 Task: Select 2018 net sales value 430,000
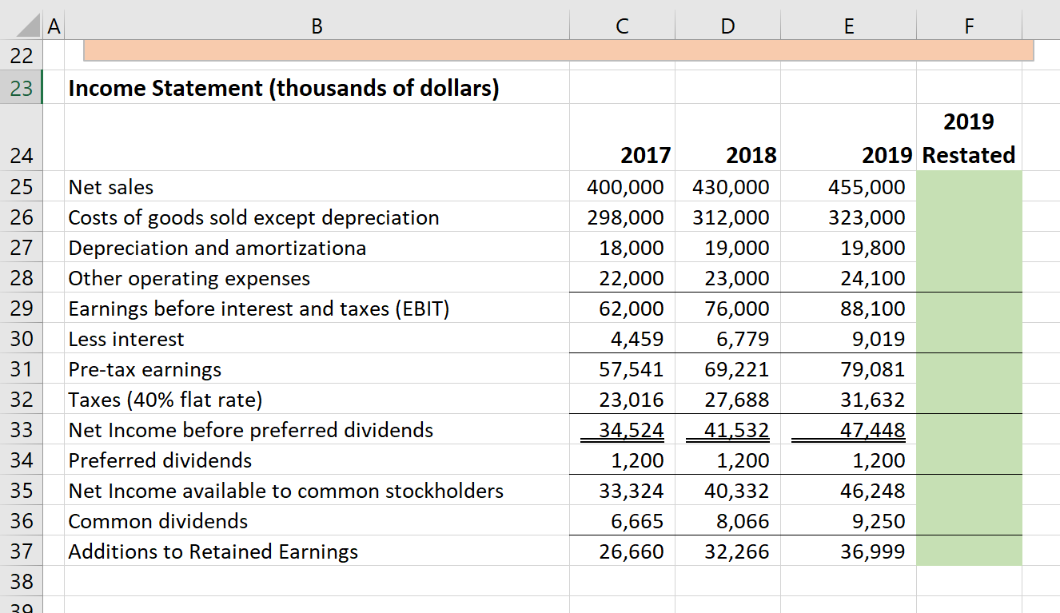click(731, 187)
